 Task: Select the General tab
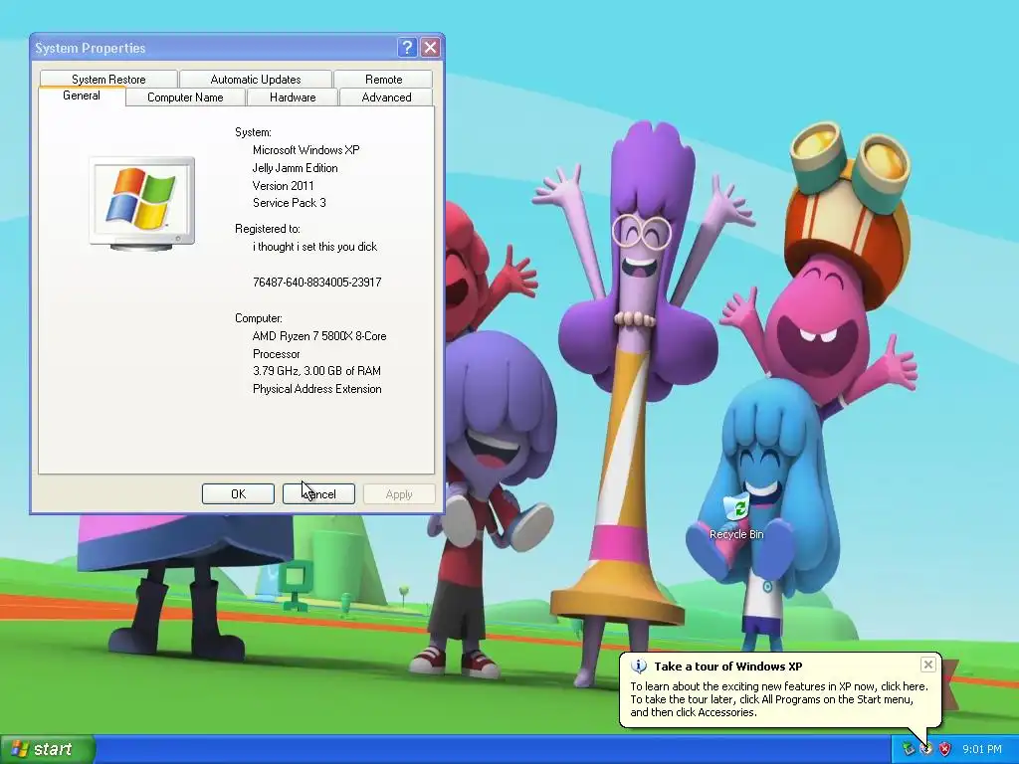tap(82, 95)
